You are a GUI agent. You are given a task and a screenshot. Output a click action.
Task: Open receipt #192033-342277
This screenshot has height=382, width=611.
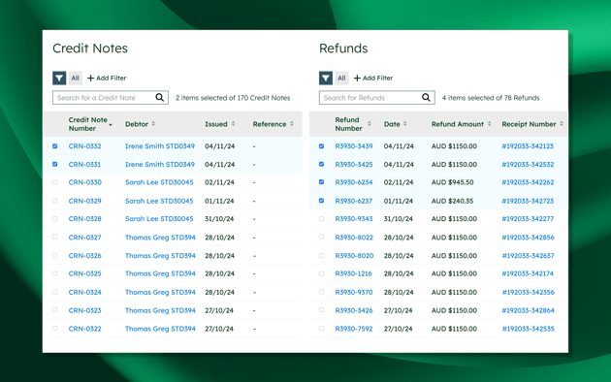(528, 218)
